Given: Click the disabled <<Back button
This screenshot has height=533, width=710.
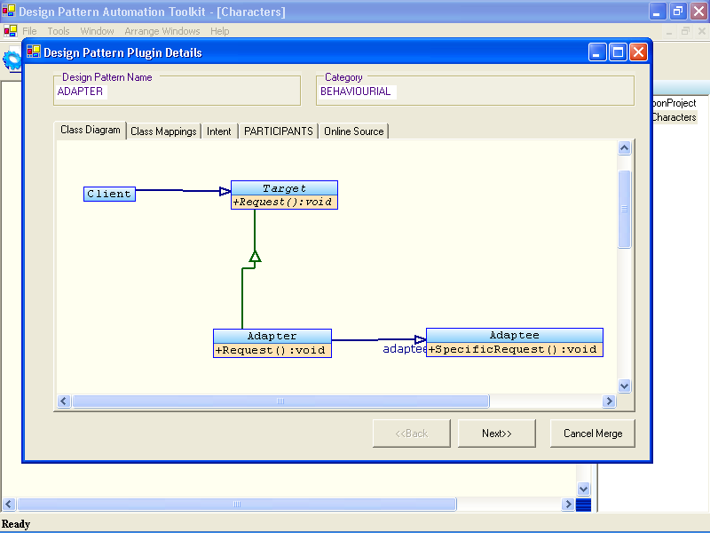Looking at the screenshot, I should 412,434.
